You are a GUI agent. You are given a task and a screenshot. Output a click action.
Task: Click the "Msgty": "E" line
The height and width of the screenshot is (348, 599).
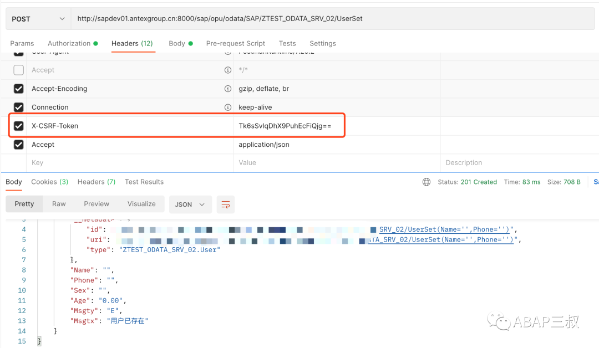[x=96, y=311]
